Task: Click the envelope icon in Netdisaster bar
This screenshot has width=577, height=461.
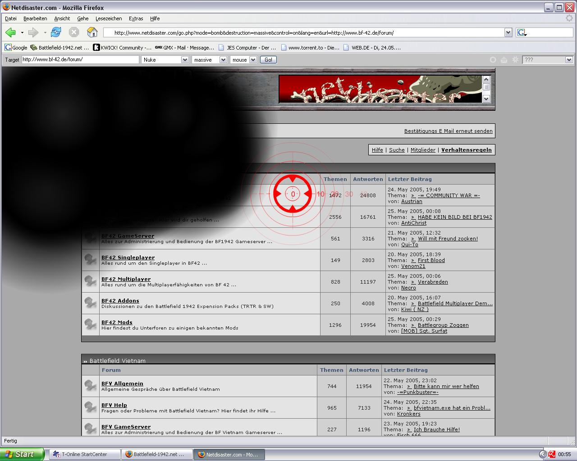Action: click(504, 59)
